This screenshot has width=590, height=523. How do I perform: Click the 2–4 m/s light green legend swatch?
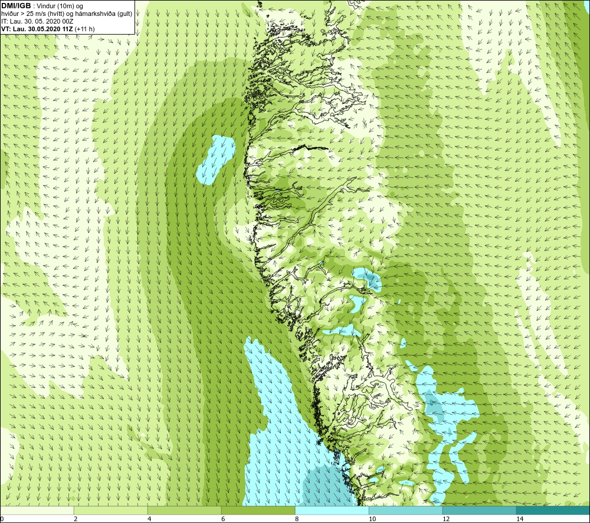coord(111,510)
